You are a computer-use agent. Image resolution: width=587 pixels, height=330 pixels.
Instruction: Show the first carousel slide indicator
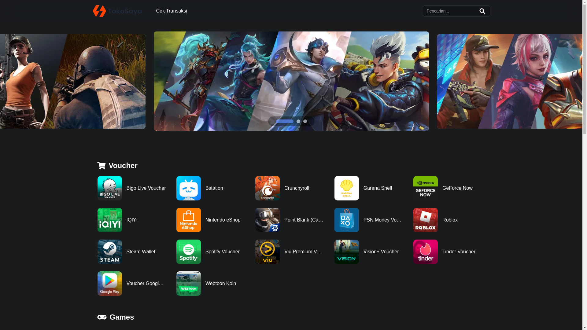(285, 121)
